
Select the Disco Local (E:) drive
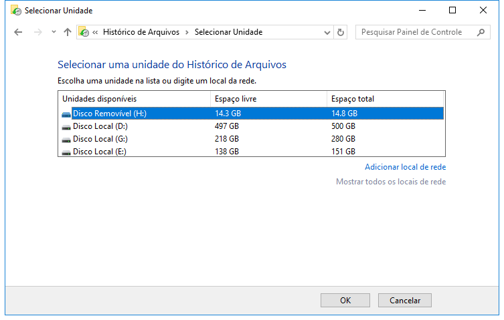[x=251, y=152]
